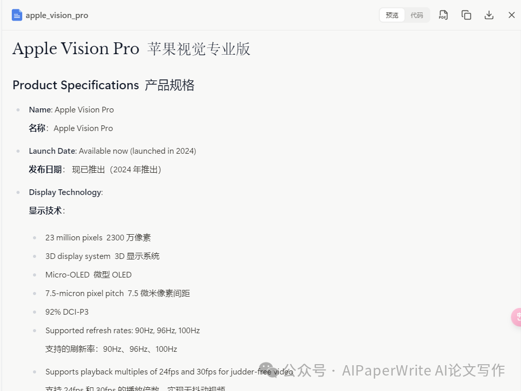Click the Launch Date: Available now line

pos(113,151)
